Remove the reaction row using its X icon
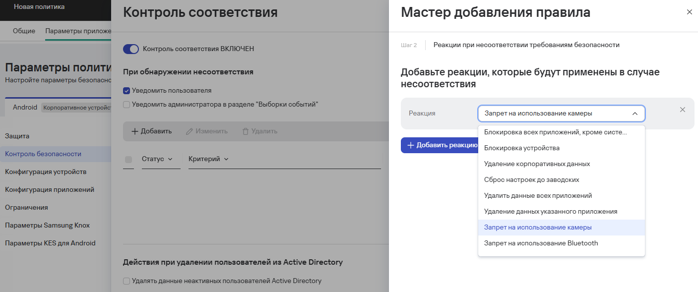 (x=683, y=110)
